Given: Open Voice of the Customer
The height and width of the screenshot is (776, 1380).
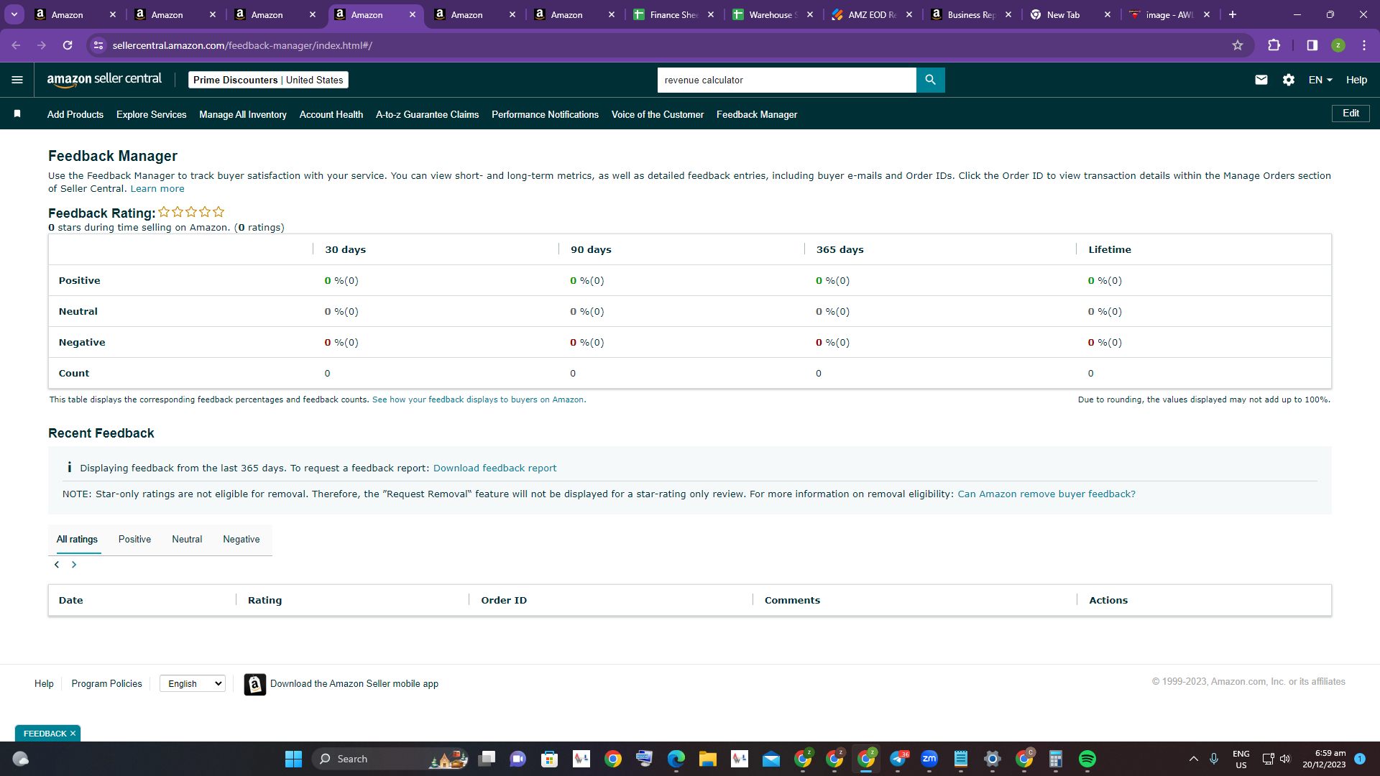Looking at the screenshot, I should [658, 114].
